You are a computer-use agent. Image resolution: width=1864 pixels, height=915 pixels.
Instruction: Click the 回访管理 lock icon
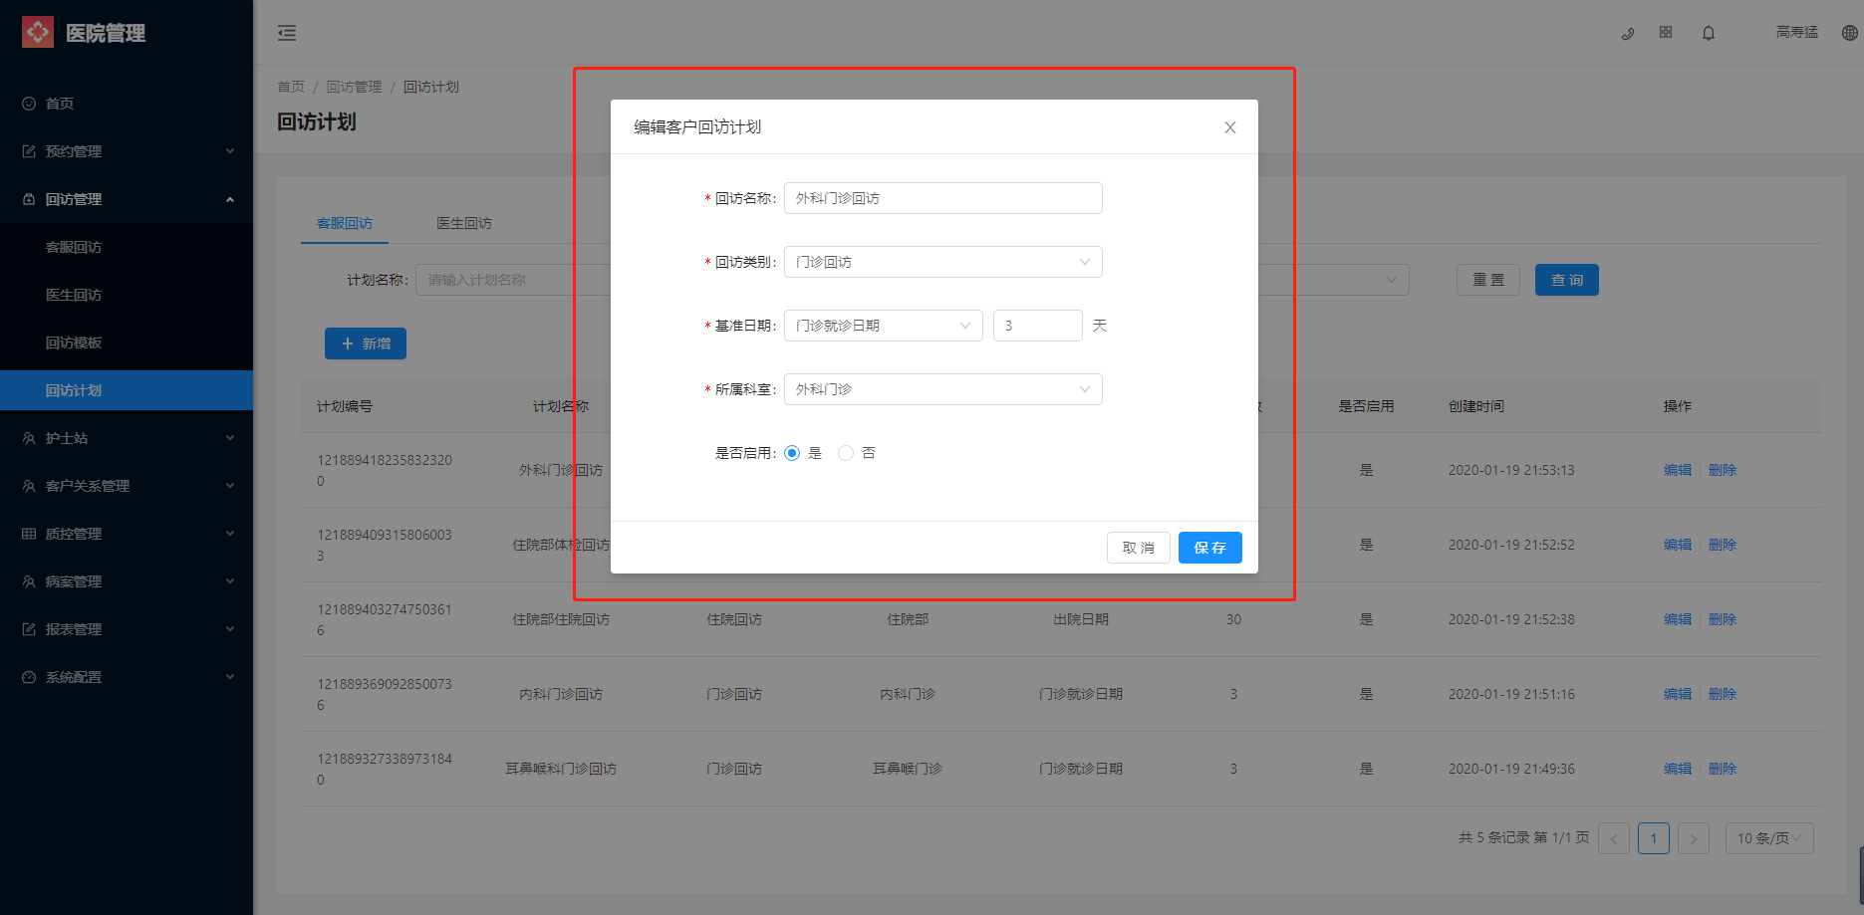click(29, 199)
